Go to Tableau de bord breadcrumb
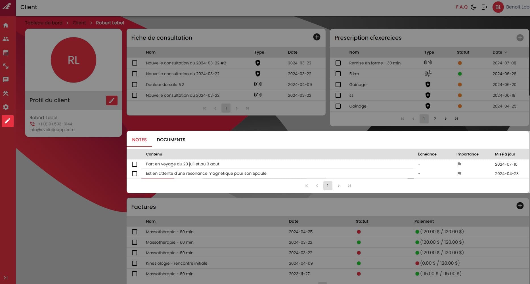This screenshot has height=284, width=530. pos(44,23)
